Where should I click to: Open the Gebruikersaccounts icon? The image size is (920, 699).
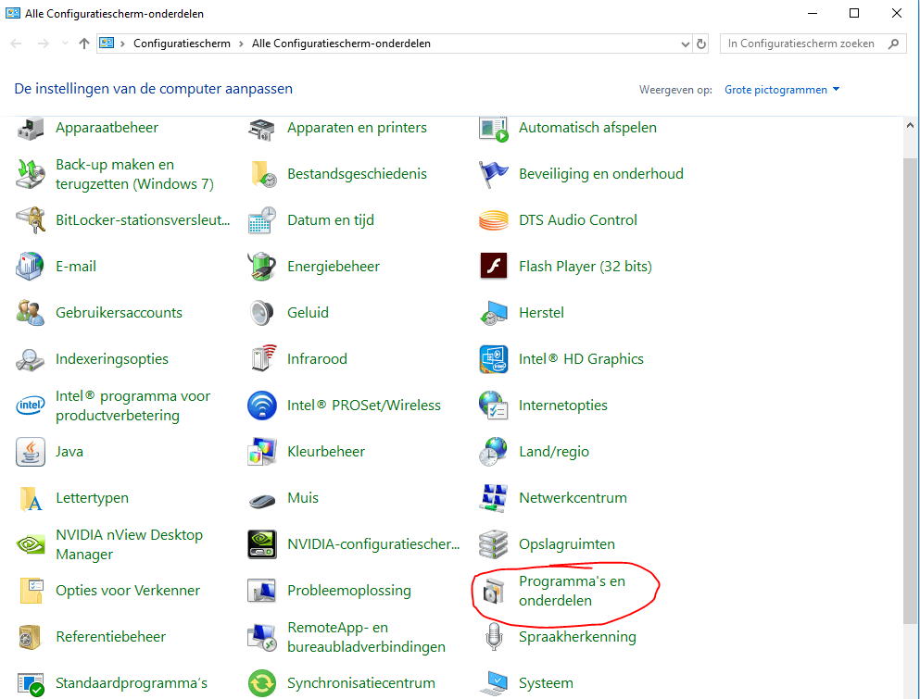click(x=30, y=313)
